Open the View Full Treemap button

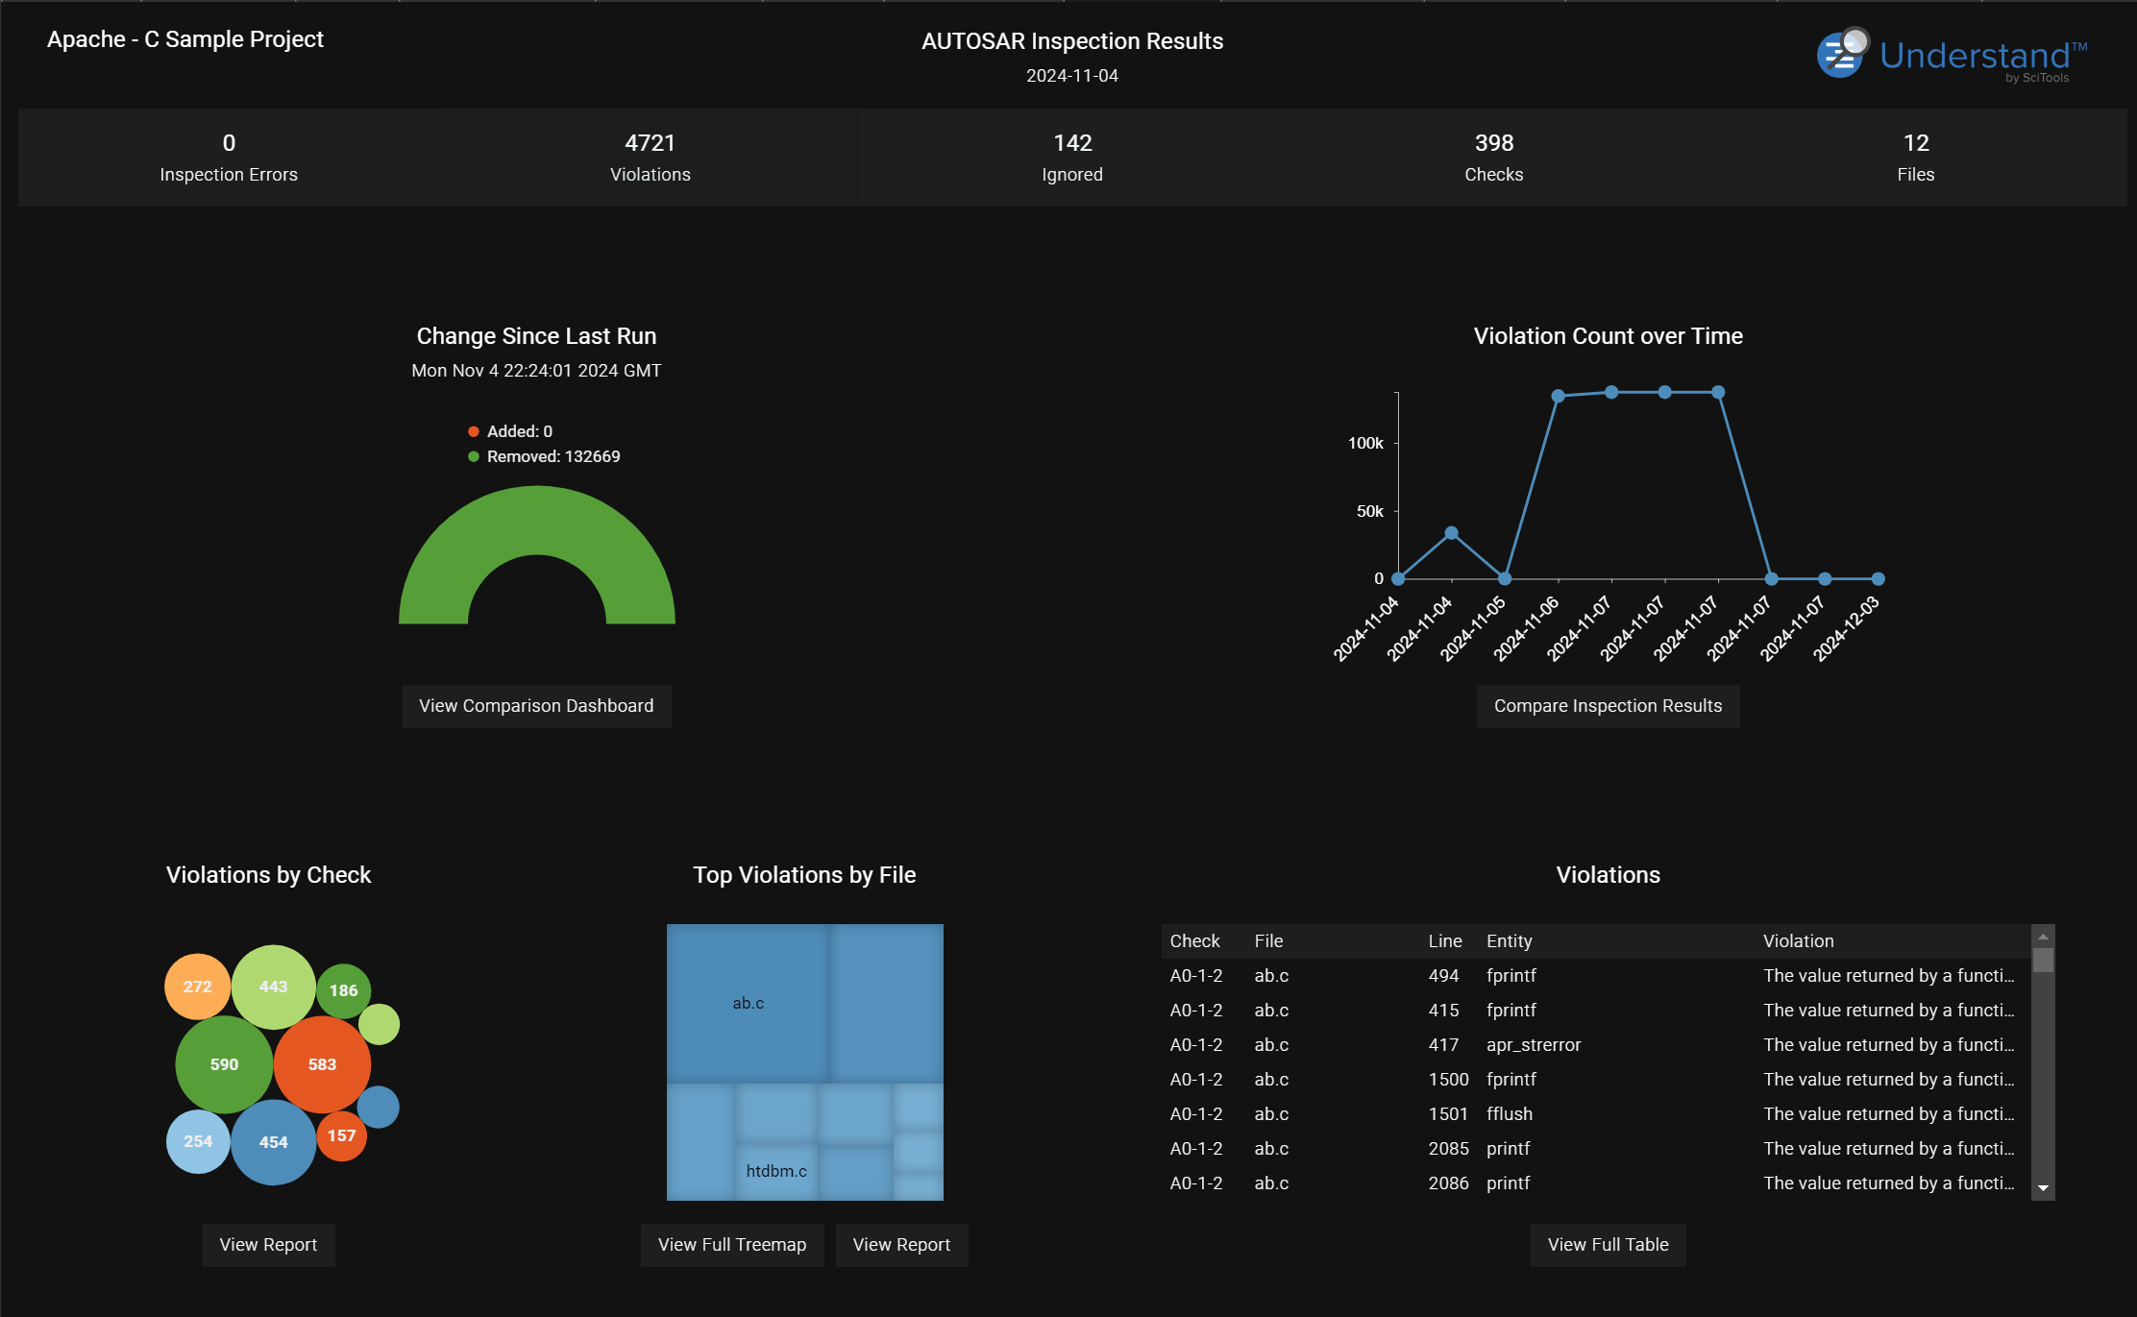732,1245
